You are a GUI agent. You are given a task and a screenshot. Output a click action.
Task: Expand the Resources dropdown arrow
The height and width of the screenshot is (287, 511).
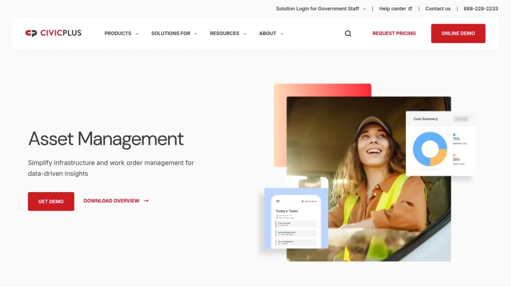pyautogui.click(x=245, y=34)
